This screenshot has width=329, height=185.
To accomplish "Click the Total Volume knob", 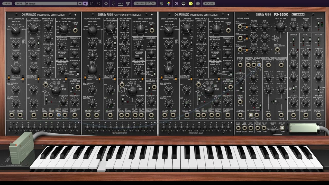I will pyautogui.click(x=280, y=26).
